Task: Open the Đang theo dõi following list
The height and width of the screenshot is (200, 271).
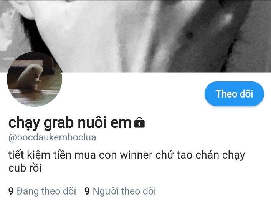Action: [46, 191]
